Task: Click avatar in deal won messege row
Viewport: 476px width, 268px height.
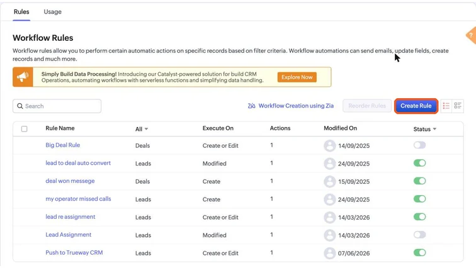Action: (329, 181)
